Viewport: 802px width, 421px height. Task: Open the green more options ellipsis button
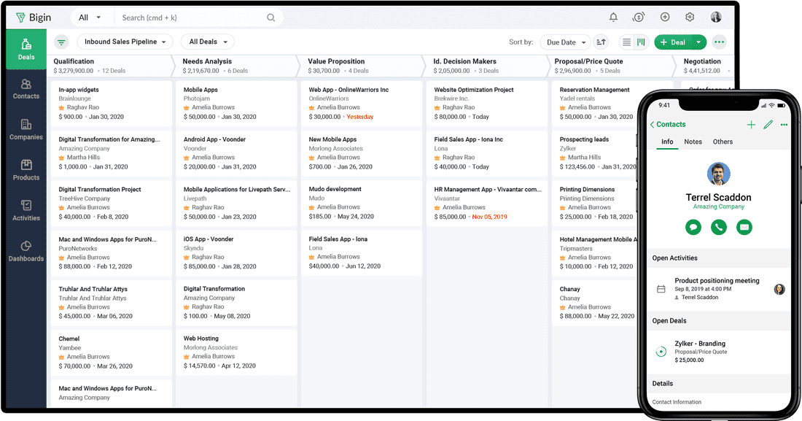pos(719,42)
